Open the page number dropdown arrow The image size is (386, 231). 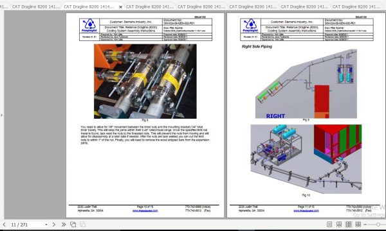pyautogui.click(x=46, y=225)
